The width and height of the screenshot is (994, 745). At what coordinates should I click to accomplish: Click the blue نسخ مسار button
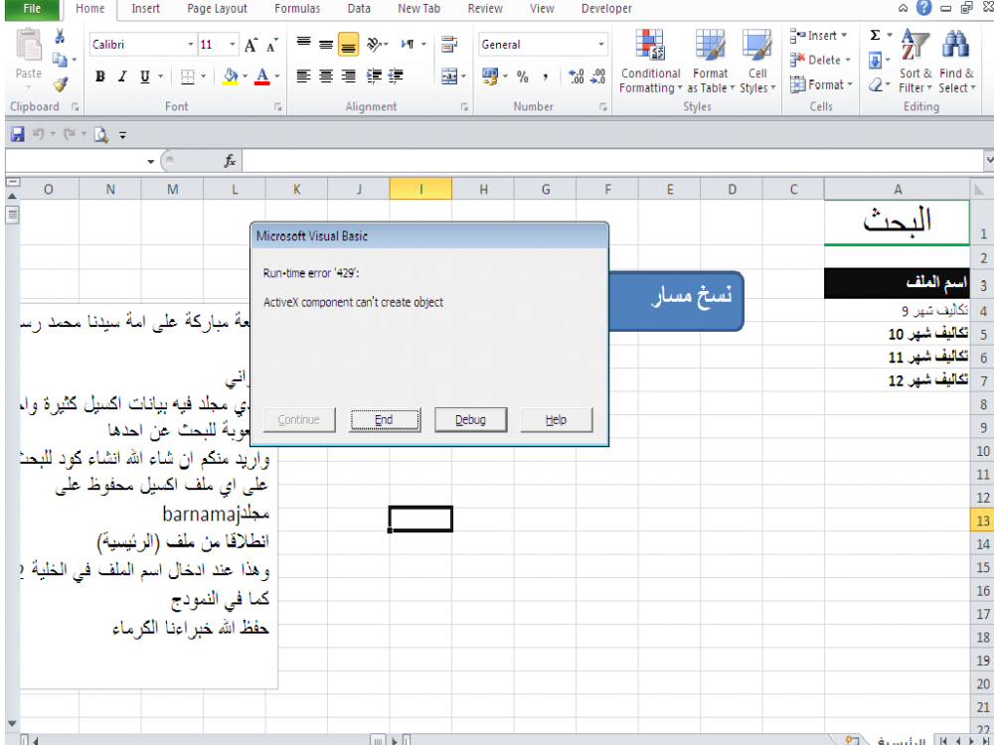pos(676,301)
